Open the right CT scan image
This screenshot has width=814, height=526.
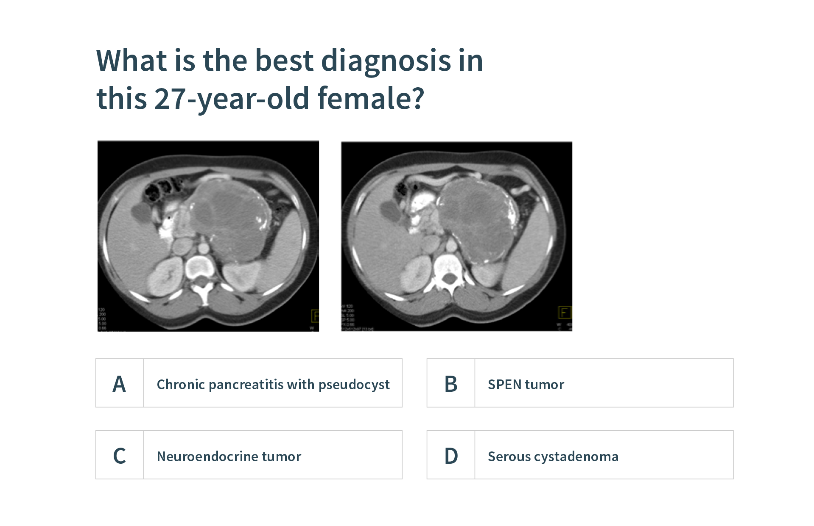click(x=456, y=236)
